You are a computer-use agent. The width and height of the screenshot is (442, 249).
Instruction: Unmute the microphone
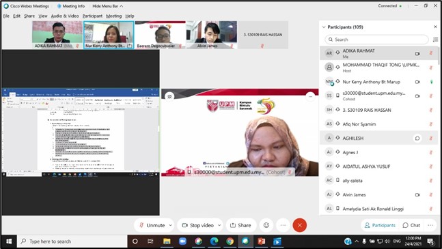[x=152, y=225]
